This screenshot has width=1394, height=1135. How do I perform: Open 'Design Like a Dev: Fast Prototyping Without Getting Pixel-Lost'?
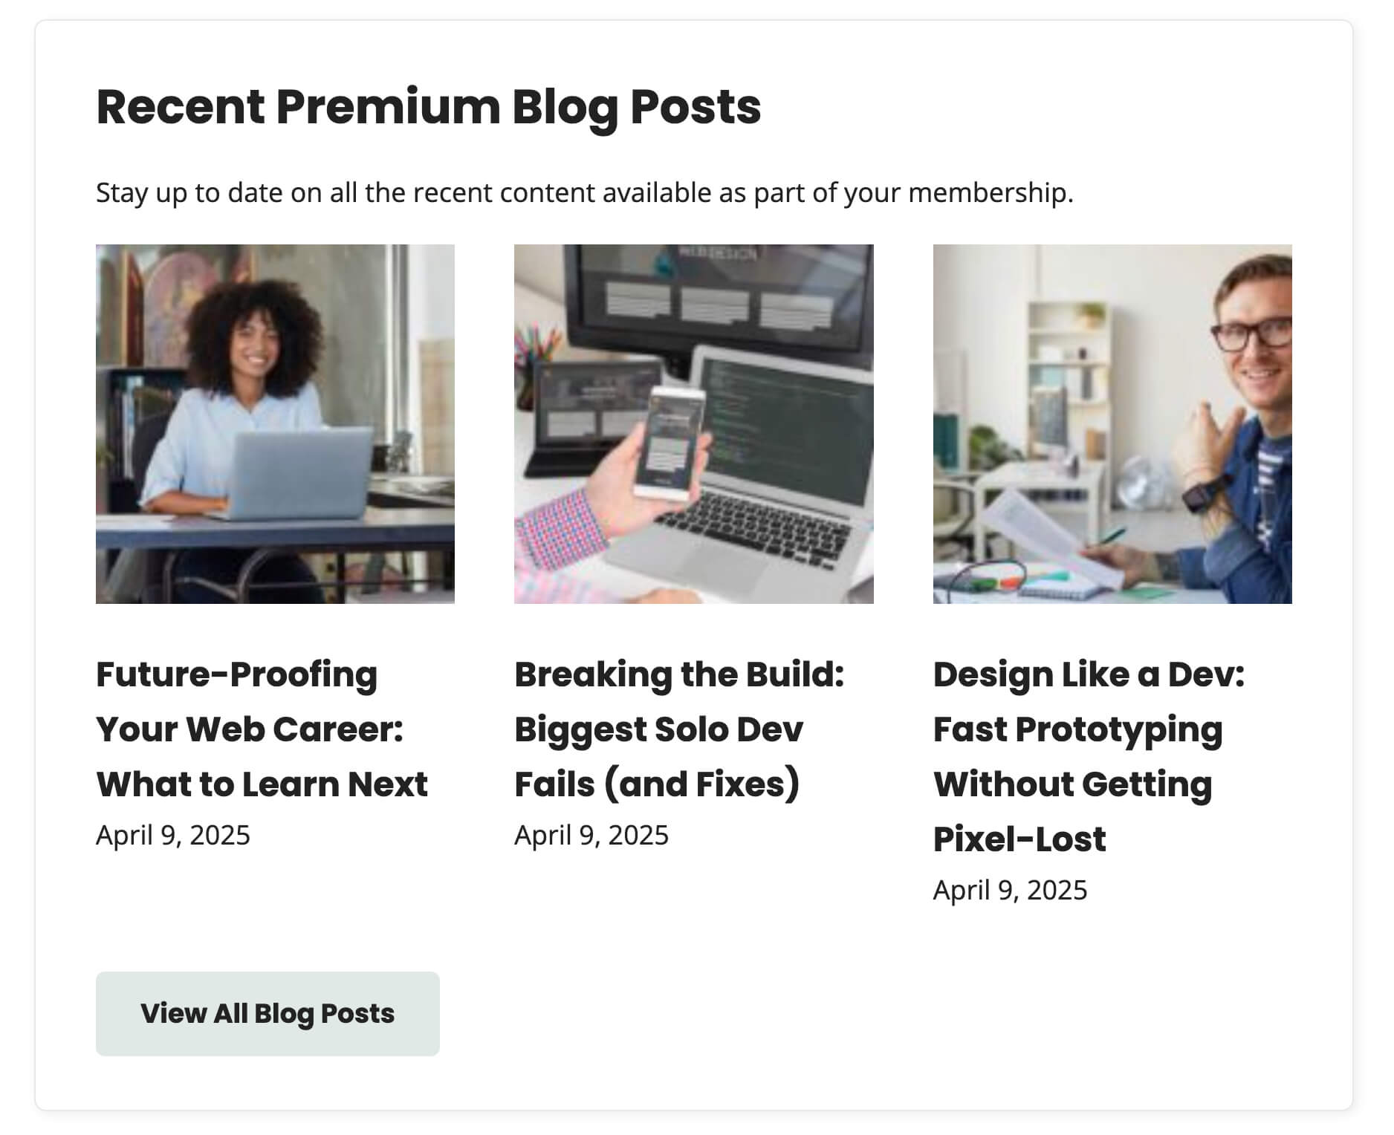click(x=1089, y=756)
